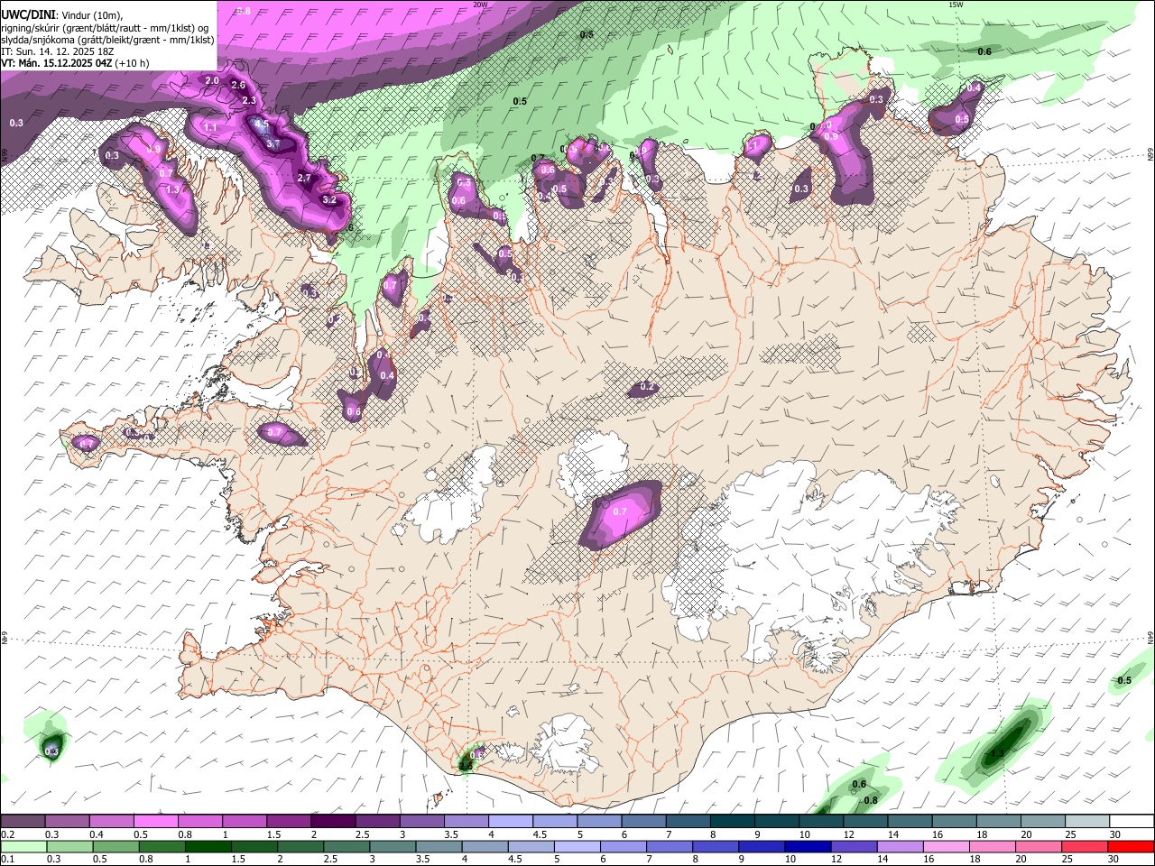The height and width of the screenshot is (866, 1155).
Task: Click the 'rigning/skúrir' legend description line
Action: (x=105, y=27)
